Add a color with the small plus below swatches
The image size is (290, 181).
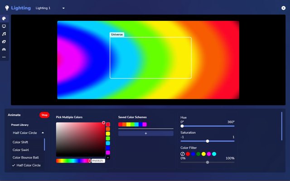[x=108, y=157]
